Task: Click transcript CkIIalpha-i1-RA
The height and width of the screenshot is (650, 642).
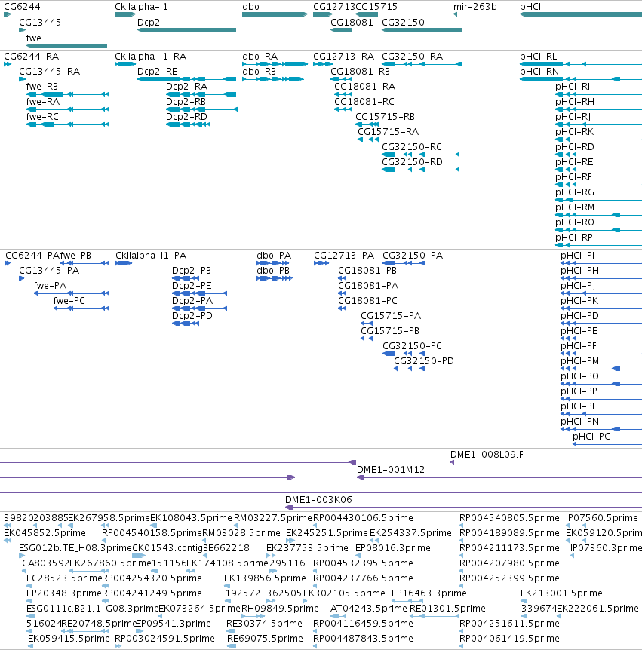Action: pyautogui.click(x=125, y=64)
